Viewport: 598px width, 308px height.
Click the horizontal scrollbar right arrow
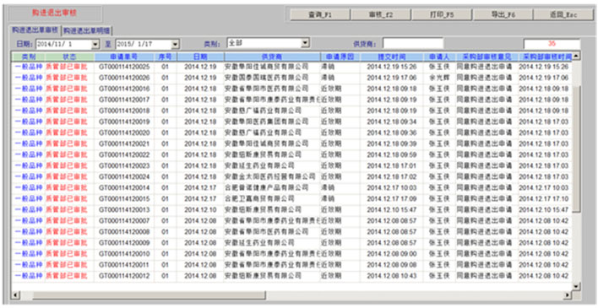pos(568,294)
